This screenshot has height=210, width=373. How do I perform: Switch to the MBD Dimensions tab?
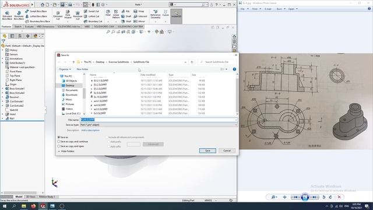tap(45, 27)
